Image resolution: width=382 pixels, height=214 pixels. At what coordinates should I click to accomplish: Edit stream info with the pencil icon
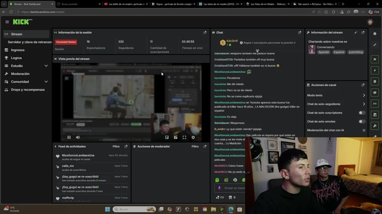pos(355,32)
